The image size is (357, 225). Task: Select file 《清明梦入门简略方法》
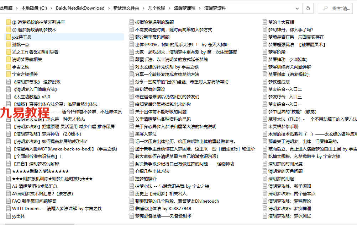click(35, 89)
